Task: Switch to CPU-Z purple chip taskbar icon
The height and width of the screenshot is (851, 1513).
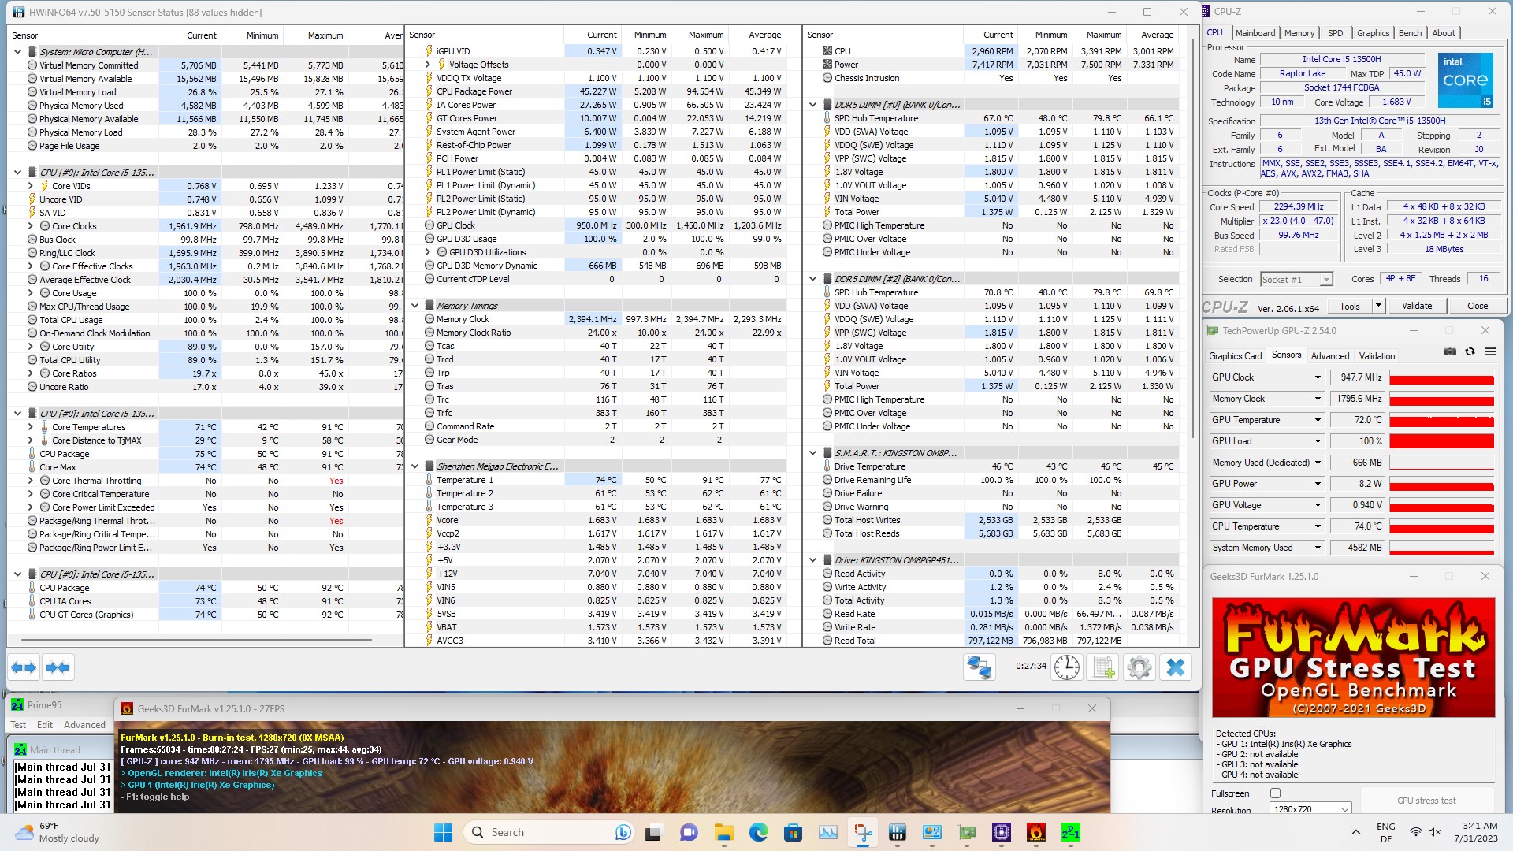Action: coord(1002,832)
